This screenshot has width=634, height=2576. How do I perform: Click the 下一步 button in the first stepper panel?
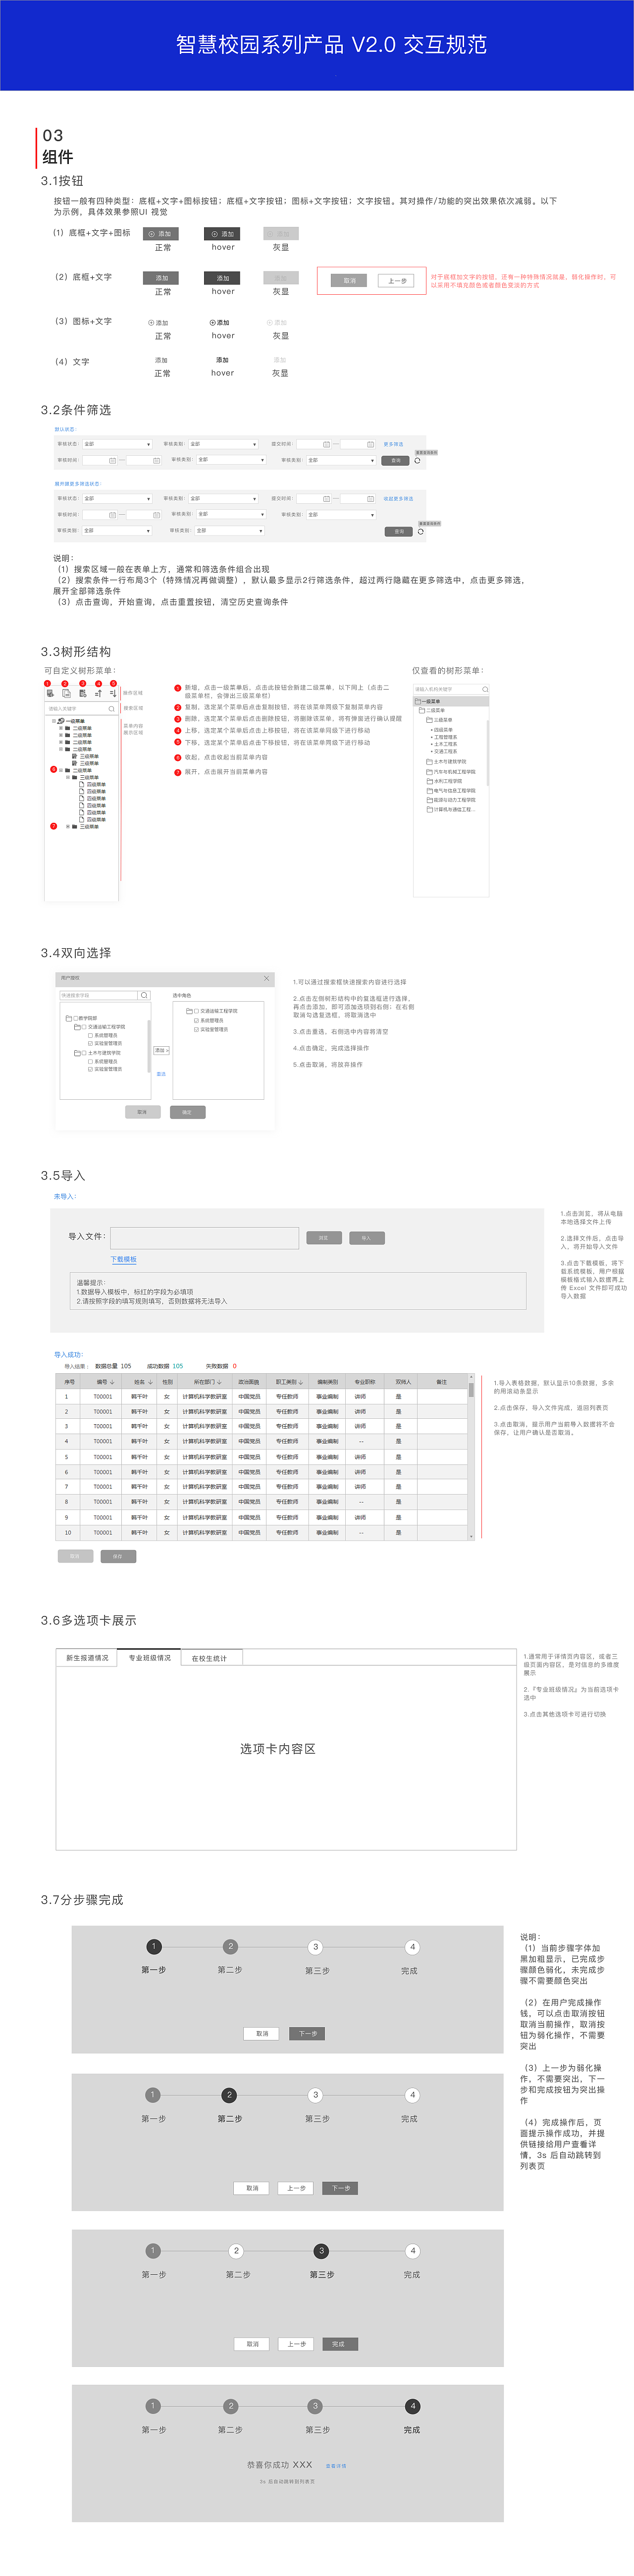(308, 2034)
